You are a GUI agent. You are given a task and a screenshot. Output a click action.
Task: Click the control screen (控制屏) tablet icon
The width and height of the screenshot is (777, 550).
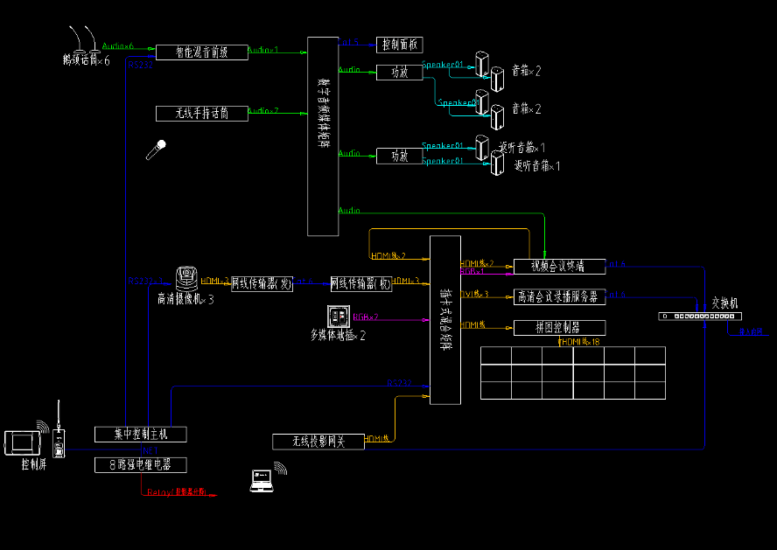pyautogui.click(x=22, y=442)
